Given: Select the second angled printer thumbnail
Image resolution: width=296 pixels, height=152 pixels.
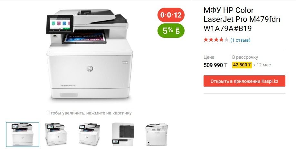Looking at the screenshot, I should click(56, 134).
